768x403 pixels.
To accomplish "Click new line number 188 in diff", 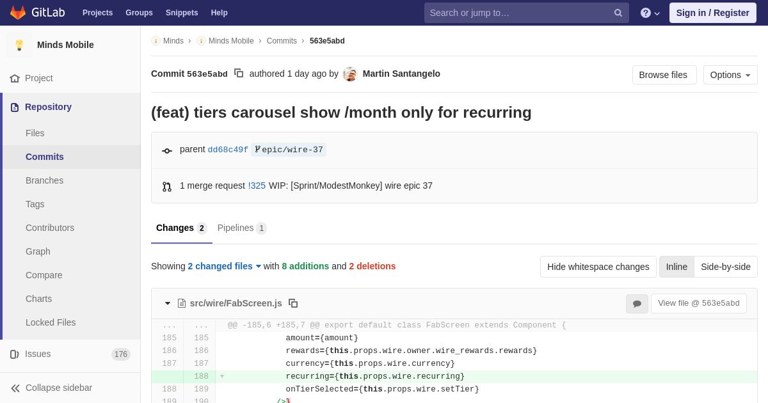I will pyautogui.click(x=201, y=377).
